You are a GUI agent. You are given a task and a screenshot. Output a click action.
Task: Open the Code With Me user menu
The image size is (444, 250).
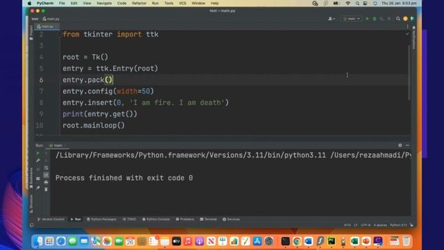click(332, 19)
